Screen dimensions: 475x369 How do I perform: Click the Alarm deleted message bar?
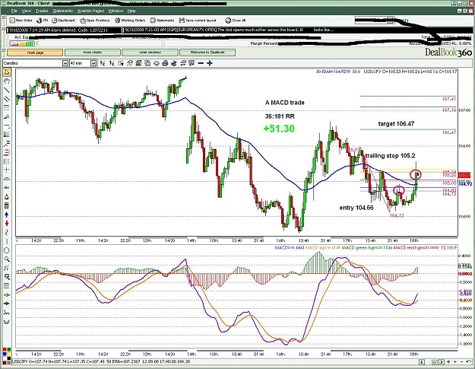click(x=65, y=30)
